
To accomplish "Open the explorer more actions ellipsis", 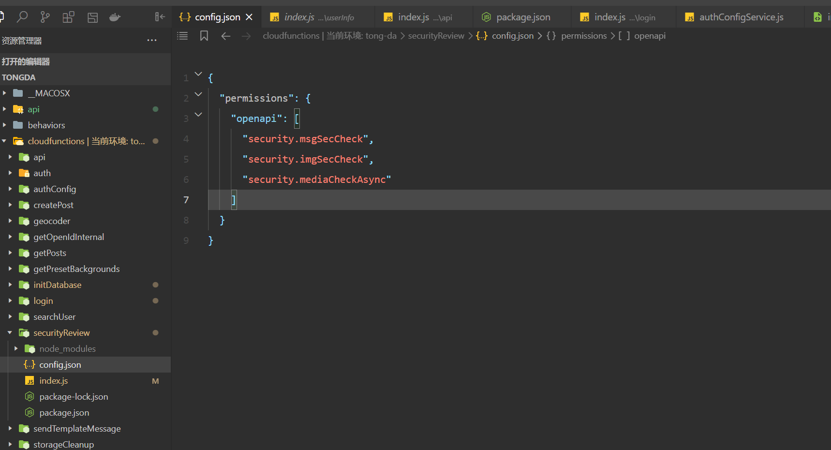I will tap(152, 41).
